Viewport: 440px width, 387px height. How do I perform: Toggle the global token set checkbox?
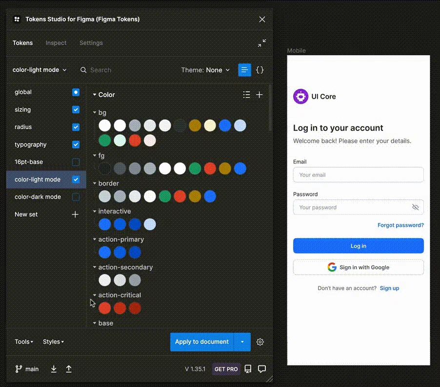76,92
